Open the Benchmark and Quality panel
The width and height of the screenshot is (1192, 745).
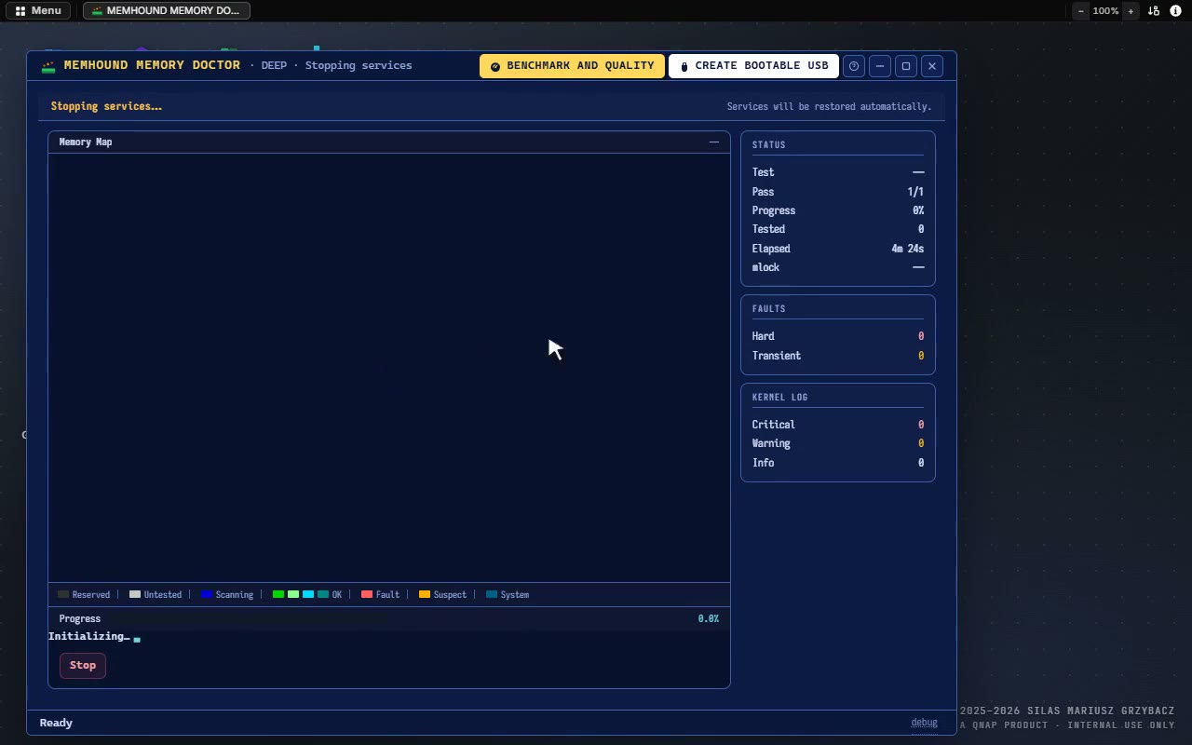(x=572, y=66)
